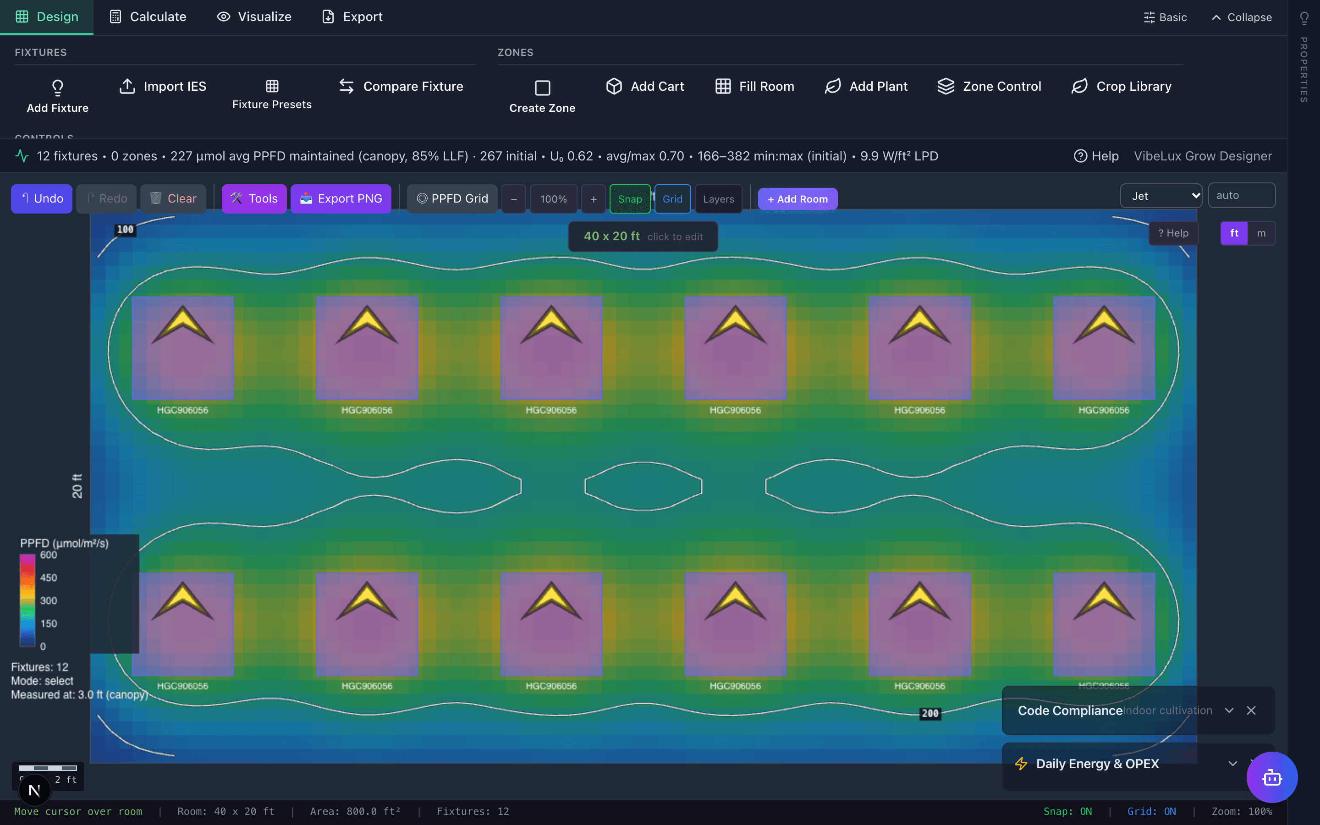Open Import IES upload tool

tap(163, 86)
